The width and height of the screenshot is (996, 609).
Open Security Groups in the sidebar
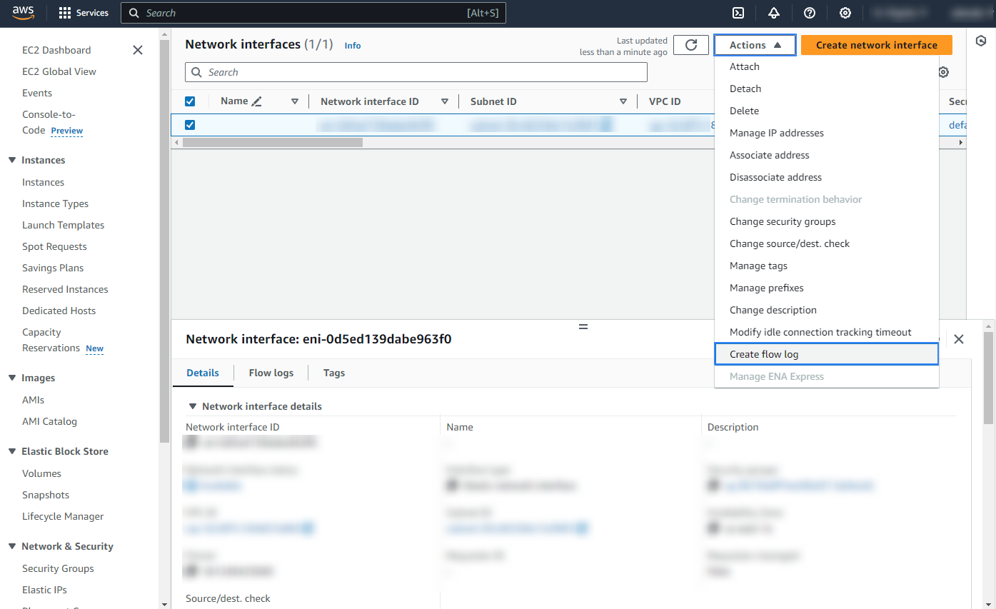58,568
